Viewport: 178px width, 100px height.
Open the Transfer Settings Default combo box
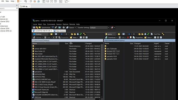(100, 28)
